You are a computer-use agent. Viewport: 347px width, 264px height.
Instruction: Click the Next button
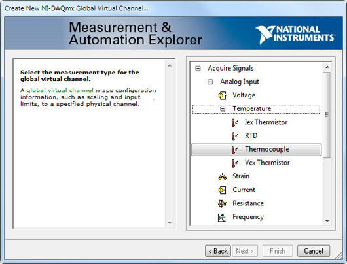[245, 251]
